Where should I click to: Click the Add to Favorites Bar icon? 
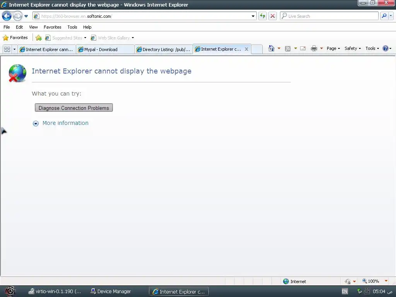tap(39, 38)
